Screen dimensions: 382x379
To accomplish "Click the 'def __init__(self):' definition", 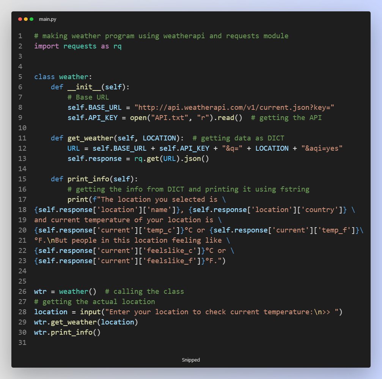I will click(90, 87).
